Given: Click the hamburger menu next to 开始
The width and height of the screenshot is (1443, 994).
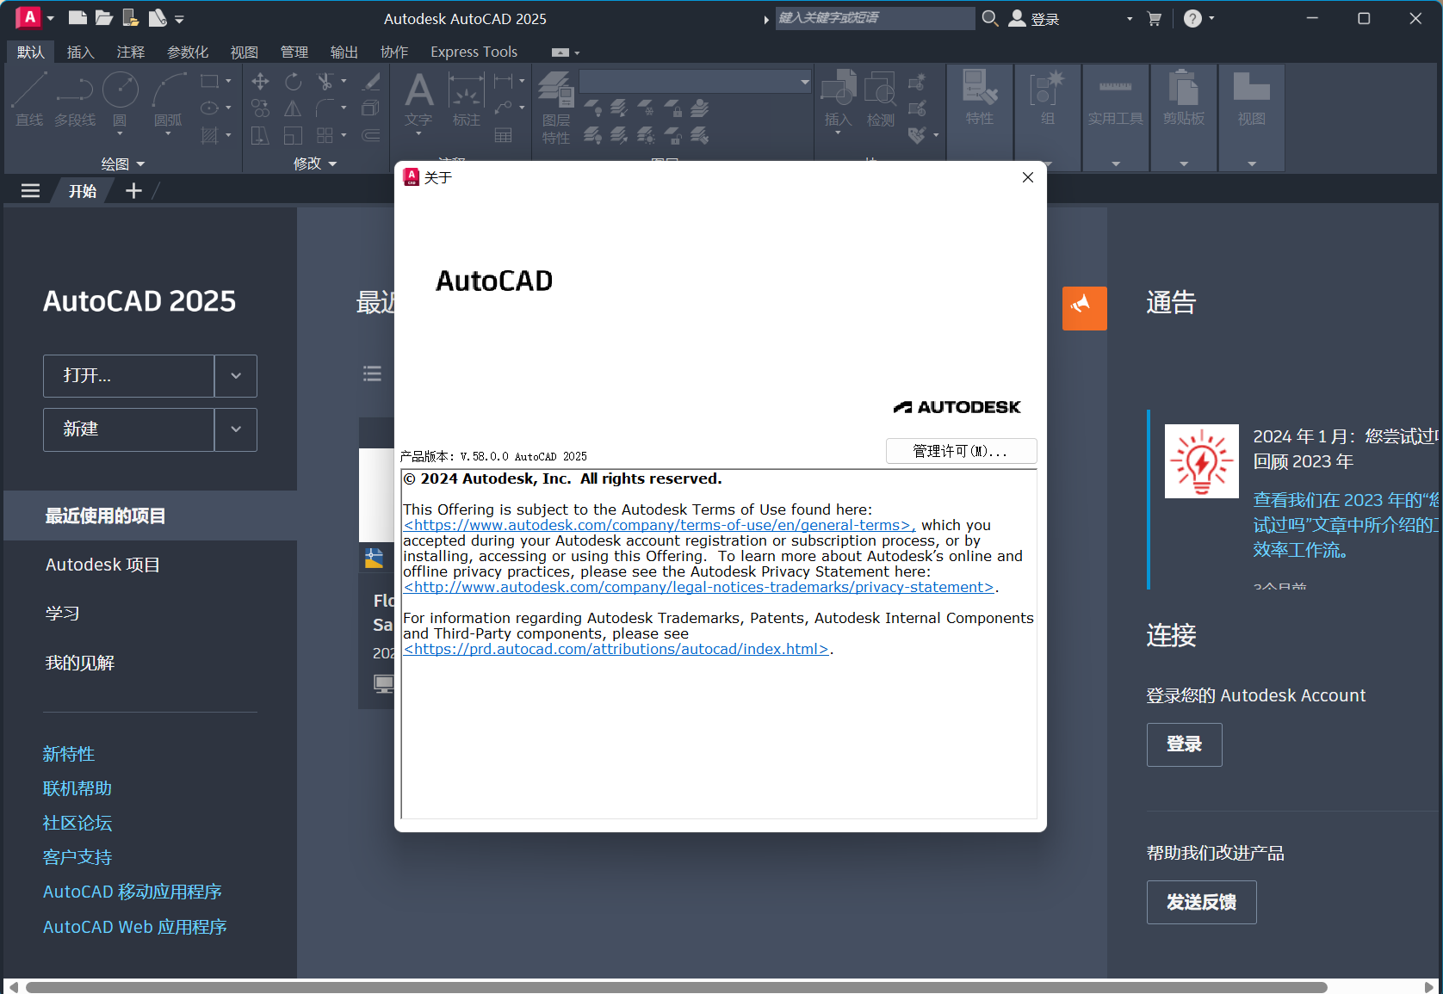Looking at the screenshot, I should pyautogui.click(x=30, y=191).
